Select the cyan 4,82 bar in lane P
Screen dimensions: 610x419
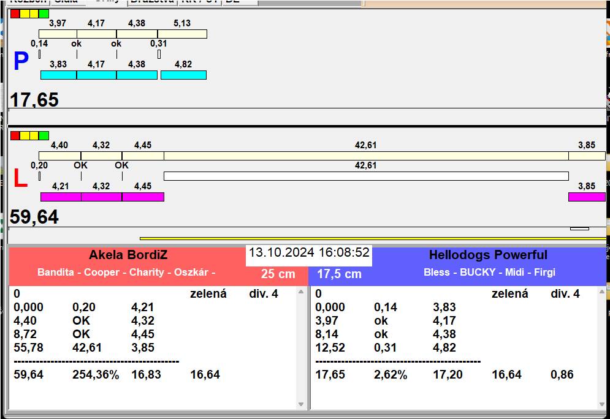[x=183, y=75]
